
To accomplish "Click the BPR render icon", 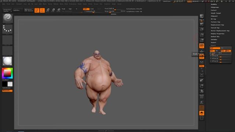I will tap(202, 16).
